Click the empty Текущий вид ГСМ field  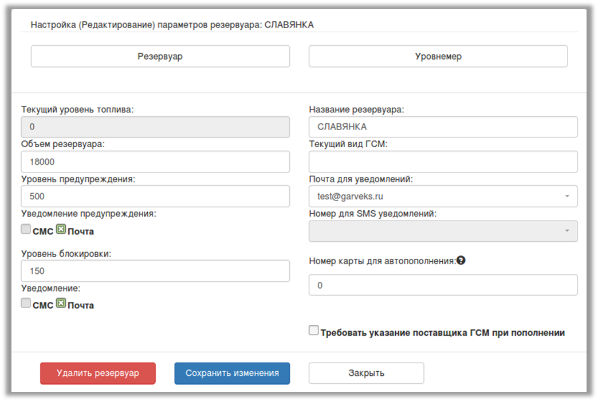click(443, 162)
